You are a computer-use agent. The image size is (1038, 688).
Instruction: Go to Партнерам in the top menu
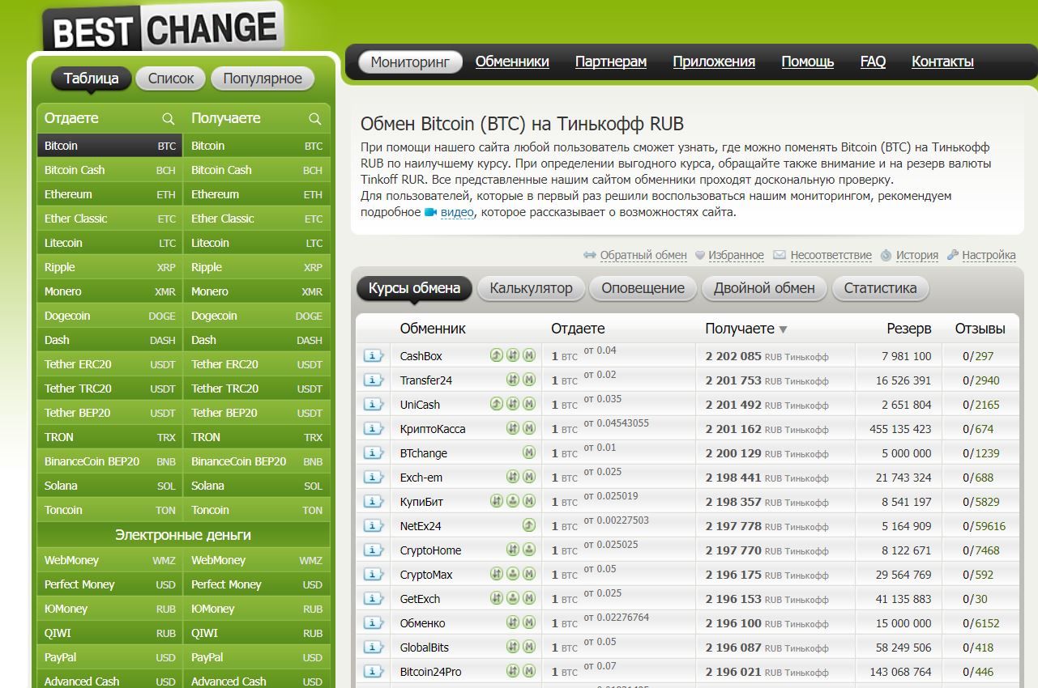coord(611,62)
